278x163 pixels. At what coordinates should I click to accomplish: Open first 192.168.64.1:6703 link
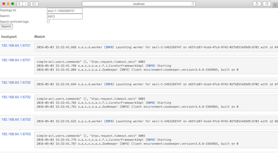pos(16,120)
